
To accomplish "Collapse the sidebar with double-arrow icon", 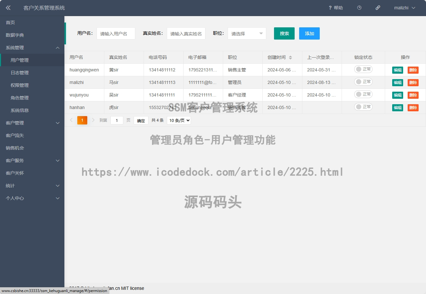I will [8, 8].
